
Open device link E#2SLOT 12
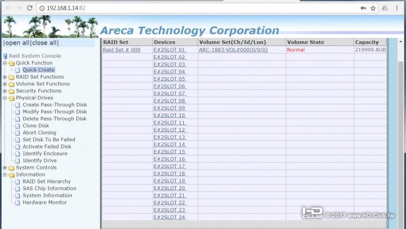click(169, 129)
